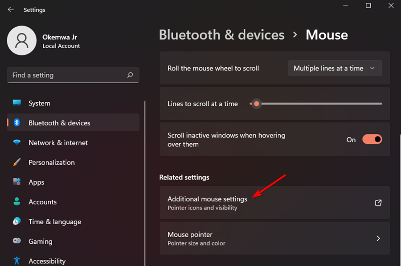Click the Apps icon in sidebar
401x266 pixels.
point(17,182)
